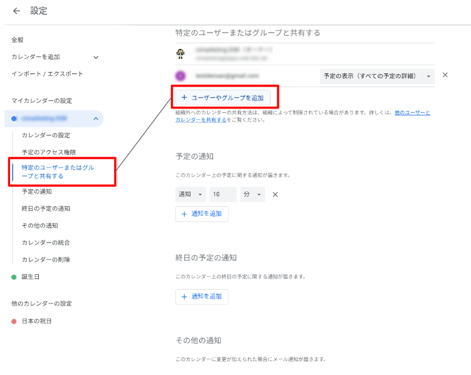
Task: Go to 予定のアクセス権限
Action: 49,152
